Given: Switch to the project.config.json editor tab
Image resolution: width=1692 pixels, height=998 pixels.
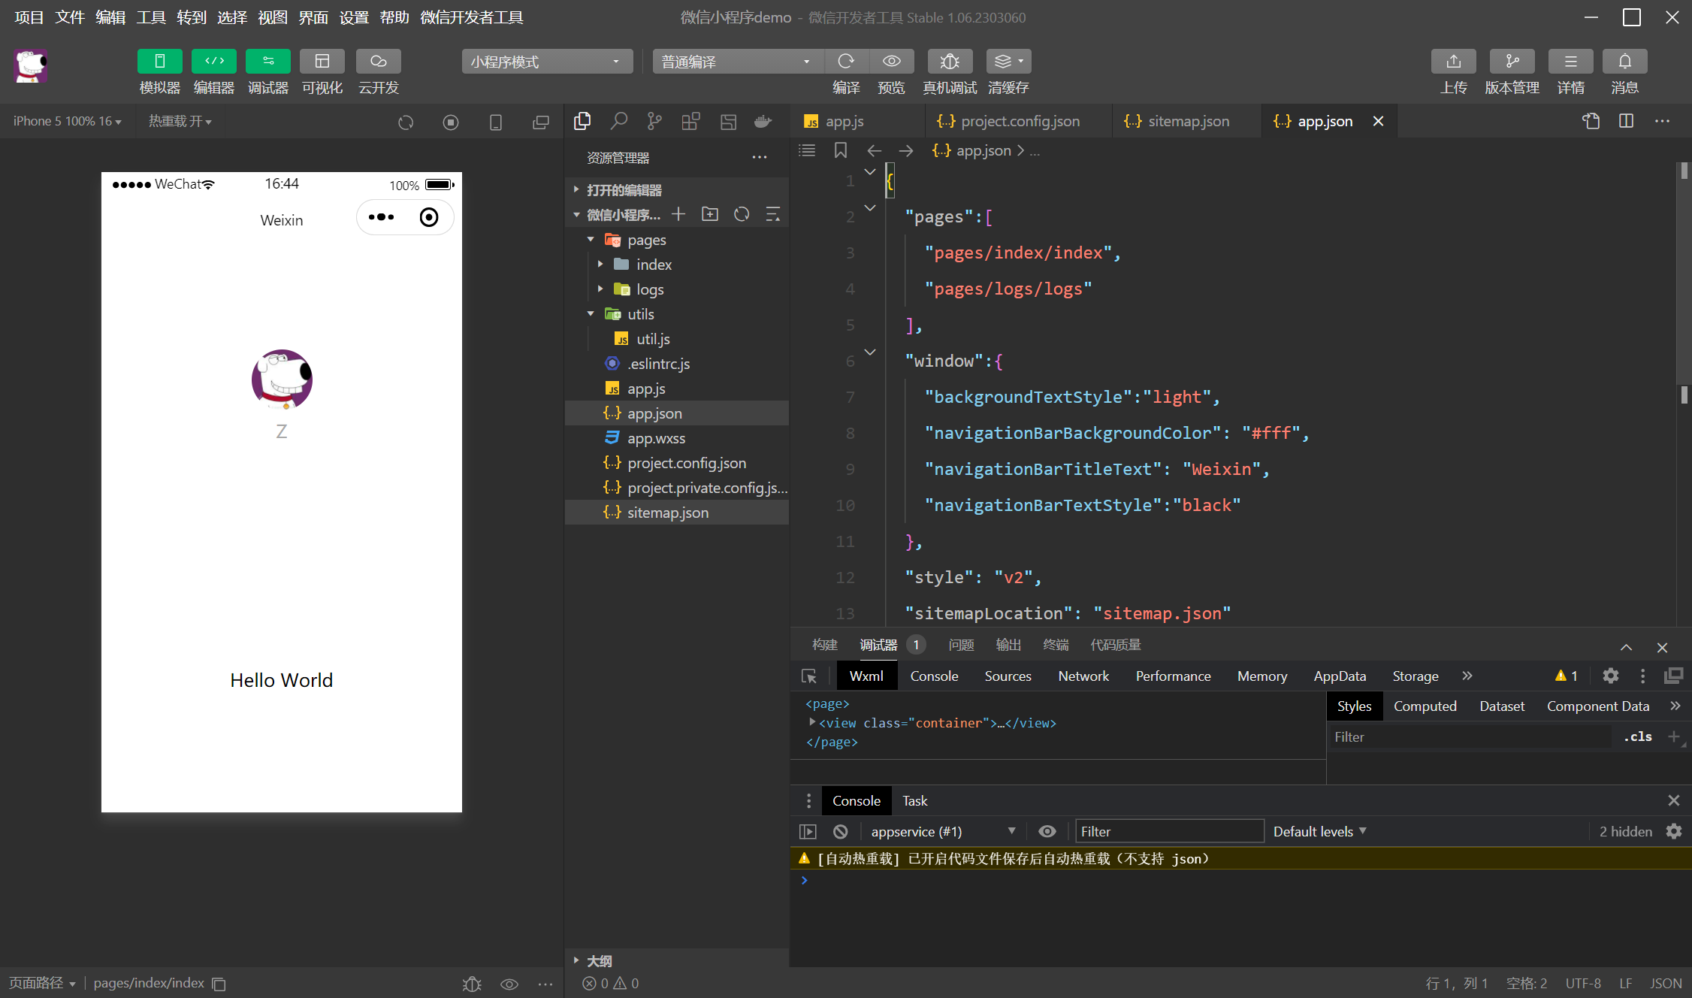Looking at the screenshot, I should 1019,121.
